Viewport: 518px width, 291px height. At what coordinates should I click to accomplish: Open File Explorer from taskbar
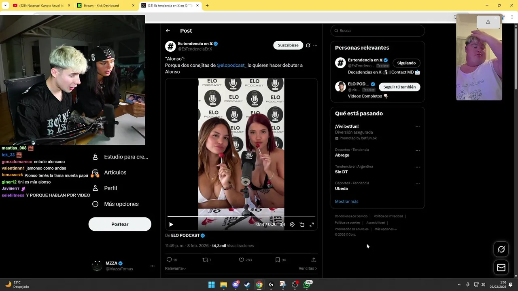(223, 285)
